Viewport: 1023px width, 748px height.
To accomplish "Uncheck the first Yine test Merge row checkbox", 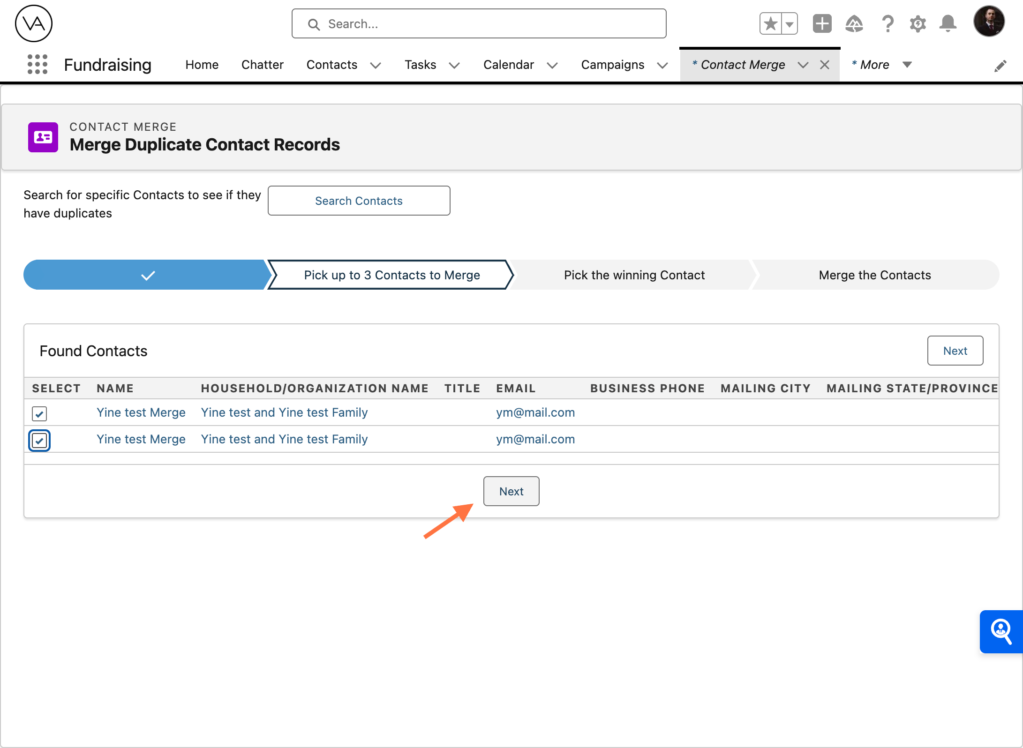I will (39, 413).
